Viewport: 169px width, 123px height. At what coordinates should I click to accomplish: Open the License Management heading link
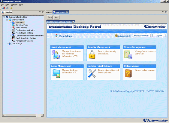(134, 47)
